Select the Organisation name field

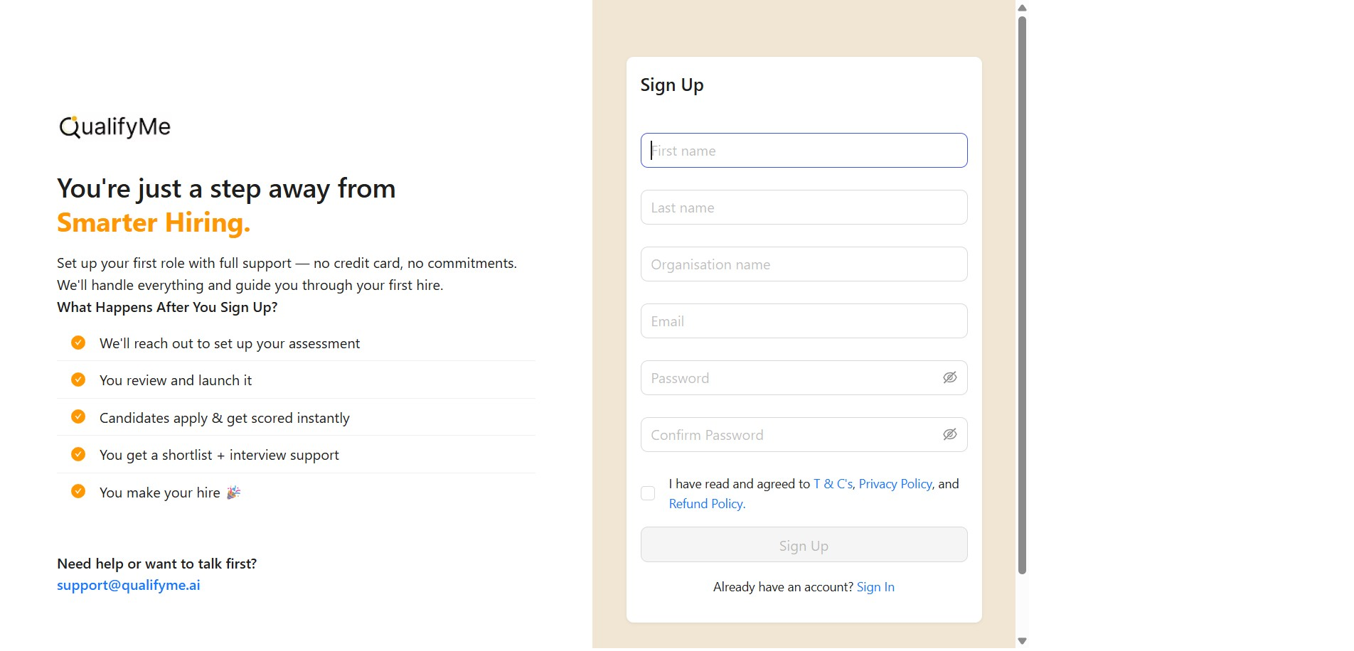804,264
